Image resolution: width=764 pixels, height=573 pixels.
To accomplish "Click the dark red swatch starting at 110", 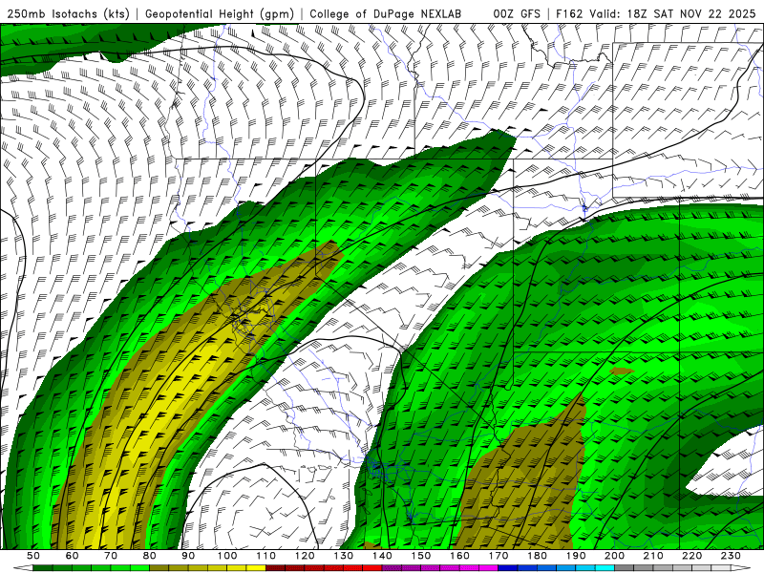I will 275,567.
